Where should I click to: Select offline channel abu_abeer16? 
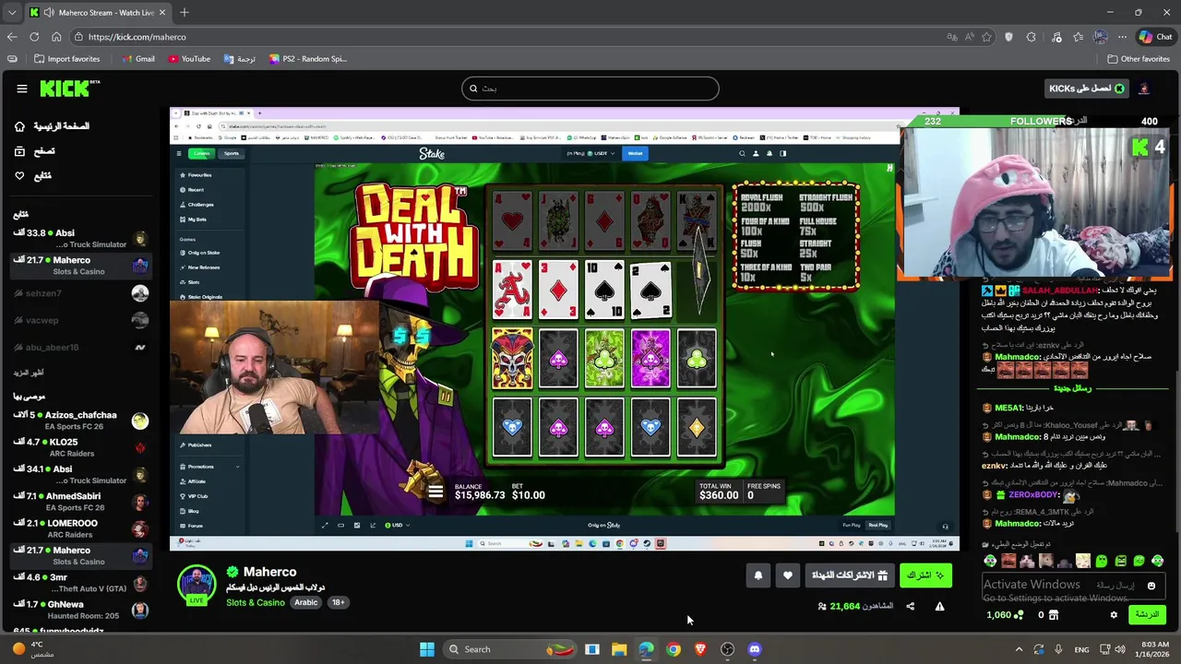80,348
